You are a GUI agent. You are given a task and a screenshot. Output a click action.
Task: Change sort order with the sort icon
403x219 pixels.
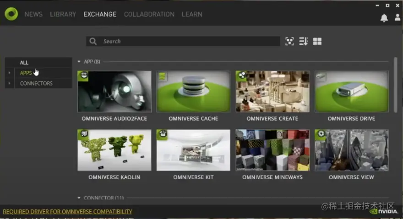[303, 41]
